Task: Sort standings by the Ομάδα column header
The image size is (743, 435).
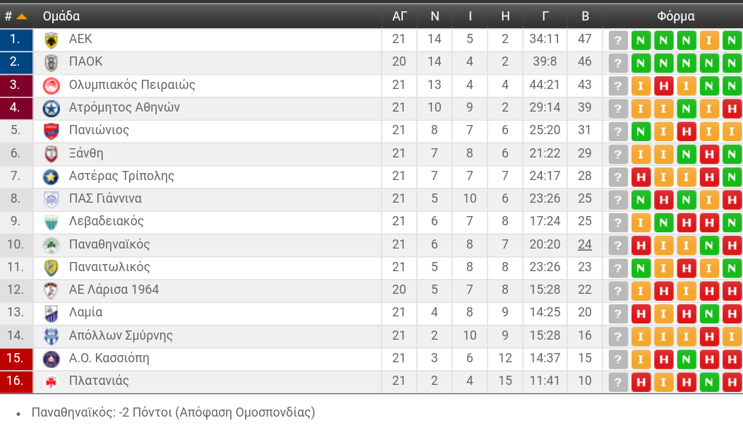Action: click(61, 16)
